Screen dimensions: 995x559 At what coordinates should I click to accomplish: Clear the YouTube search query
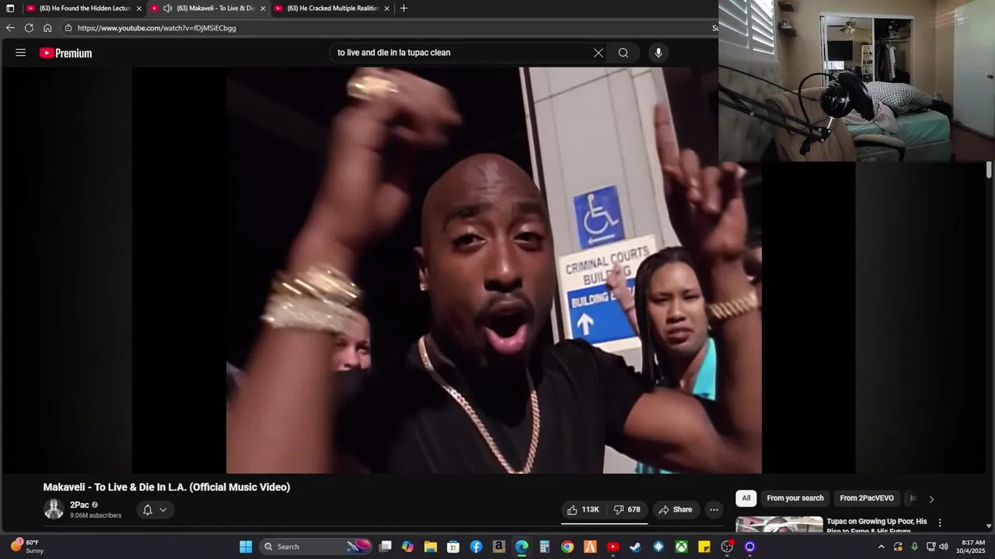(x=599, y=53)
